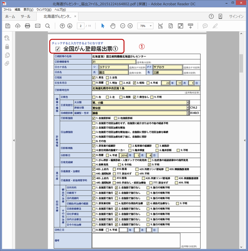Viewport: 248px width, 251px height.
Task: Open the 大分類 dropdown showing 胃、小腸
Action: click(x=188, y=103)
